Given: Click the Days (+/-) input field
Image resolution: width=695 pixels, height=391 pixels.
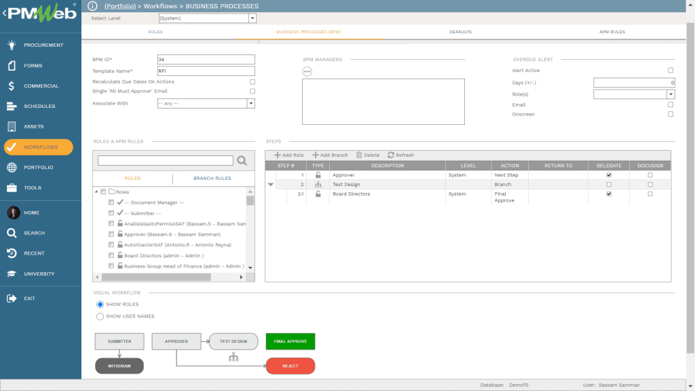Looking at the screenshot, I should pyautogui.click(x=634, y=82).
